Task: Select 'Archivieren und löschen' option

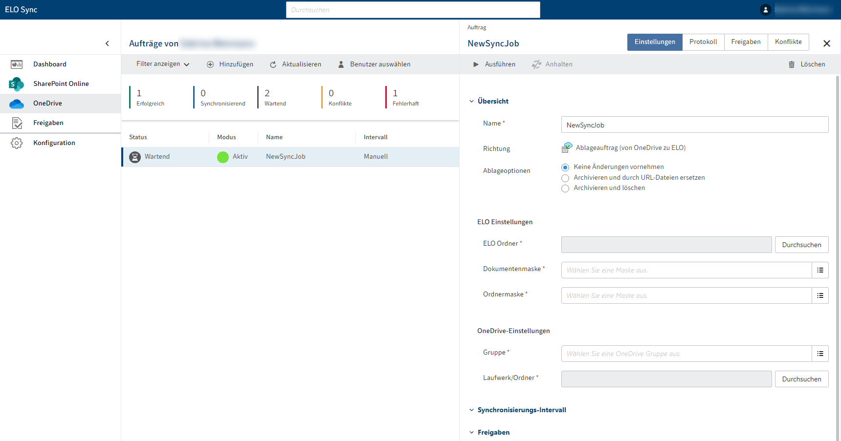Action: click(x=565, y=188)
